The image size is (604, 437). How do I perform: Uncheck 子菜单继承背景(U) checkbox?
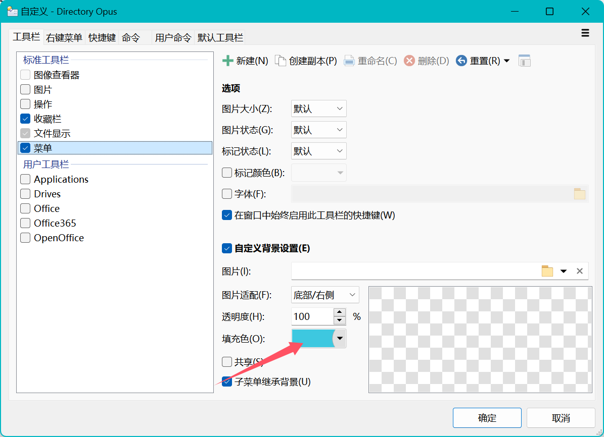[x=227, y=381]
